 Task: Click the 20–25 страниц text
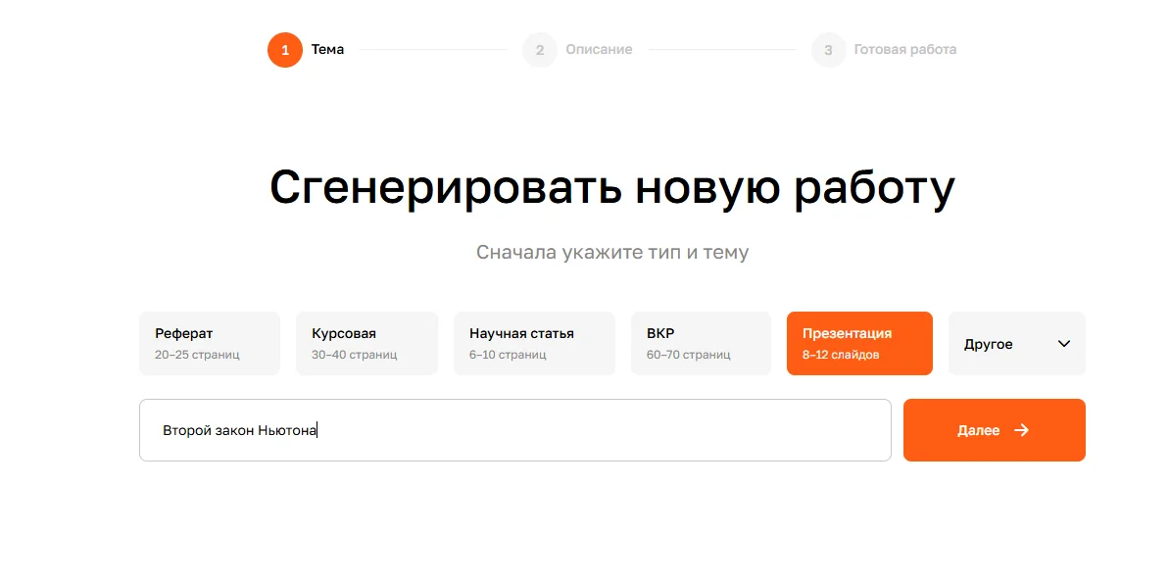198,355
